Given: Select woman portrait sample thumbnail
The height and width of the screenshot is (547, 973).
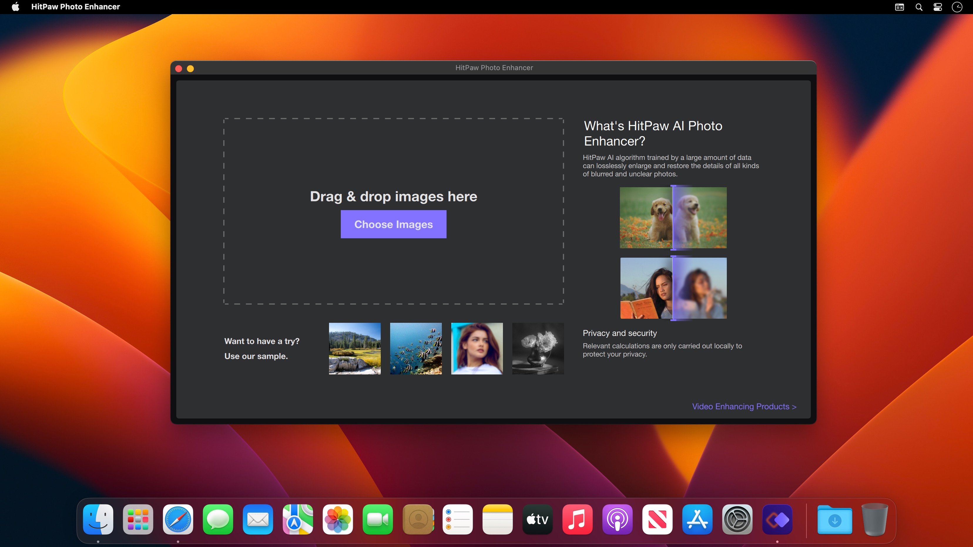Looking at the screenshot, I should (x=477, y=348).
